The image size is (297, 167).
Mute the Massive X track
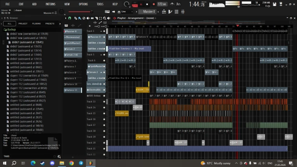point(104,37)
